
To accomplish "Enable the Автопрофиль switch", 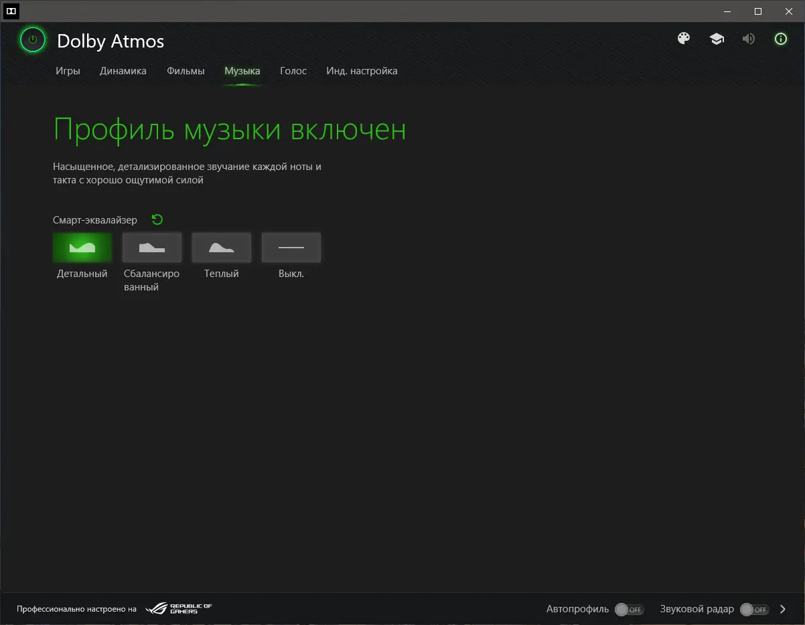I will click(629, 610).
